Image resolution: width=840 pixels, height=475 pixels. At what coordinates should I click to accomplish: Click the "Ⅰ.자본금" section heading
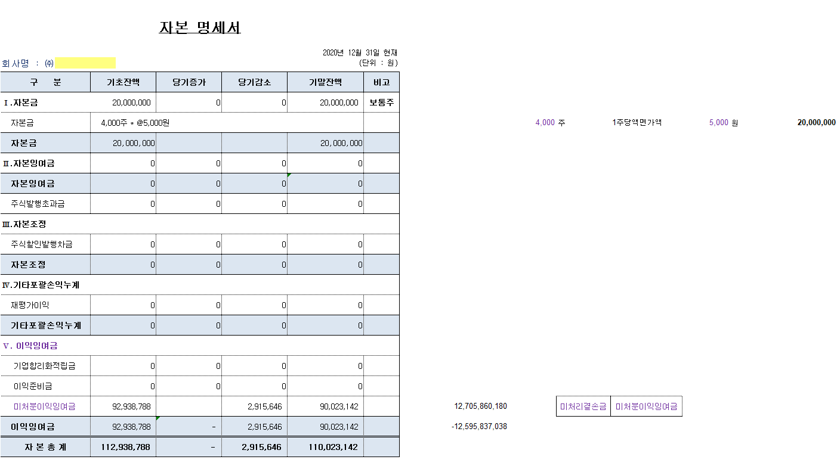[21, 103]
